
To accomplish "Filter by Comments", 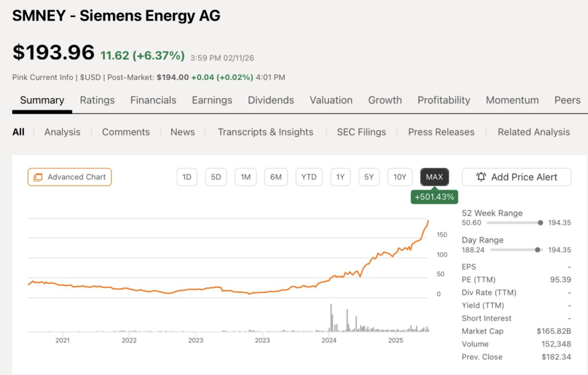I will (126, 132).
